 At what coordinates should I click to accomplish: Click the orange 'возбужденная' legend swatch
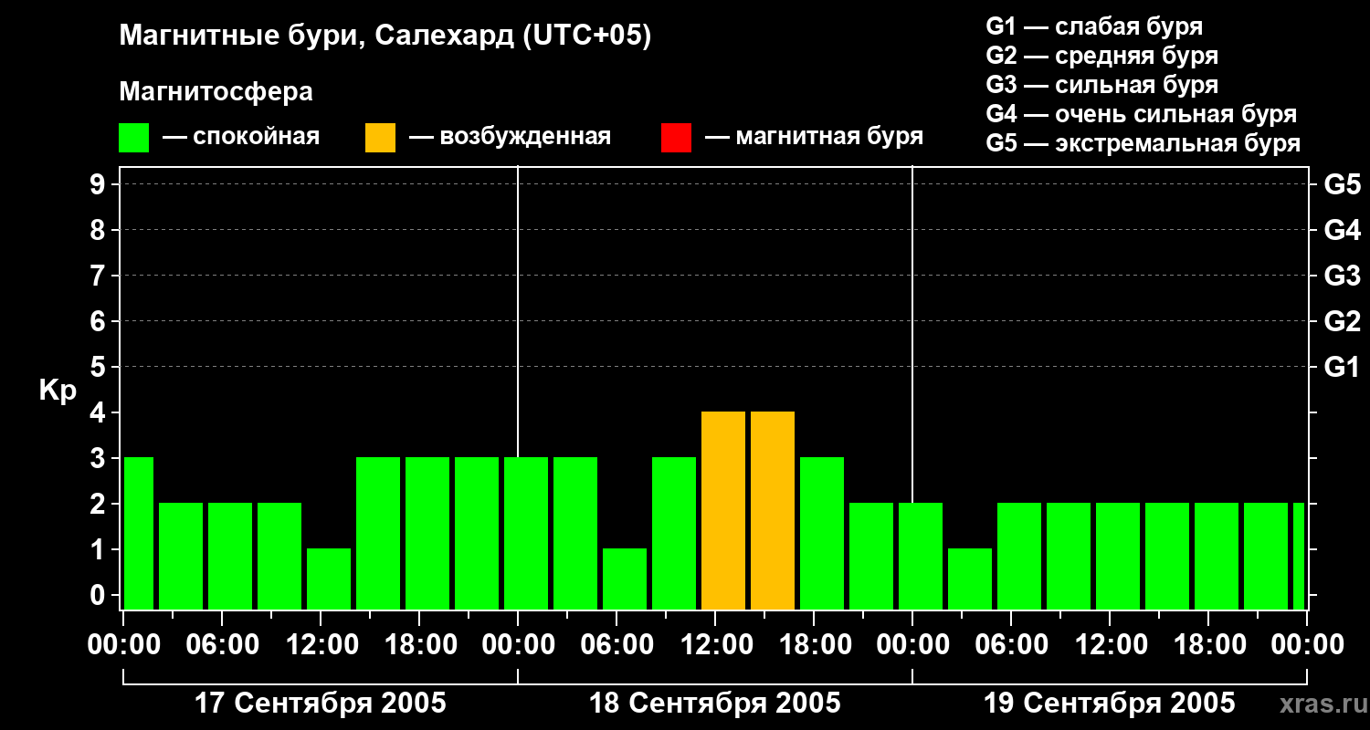[380, 138]
